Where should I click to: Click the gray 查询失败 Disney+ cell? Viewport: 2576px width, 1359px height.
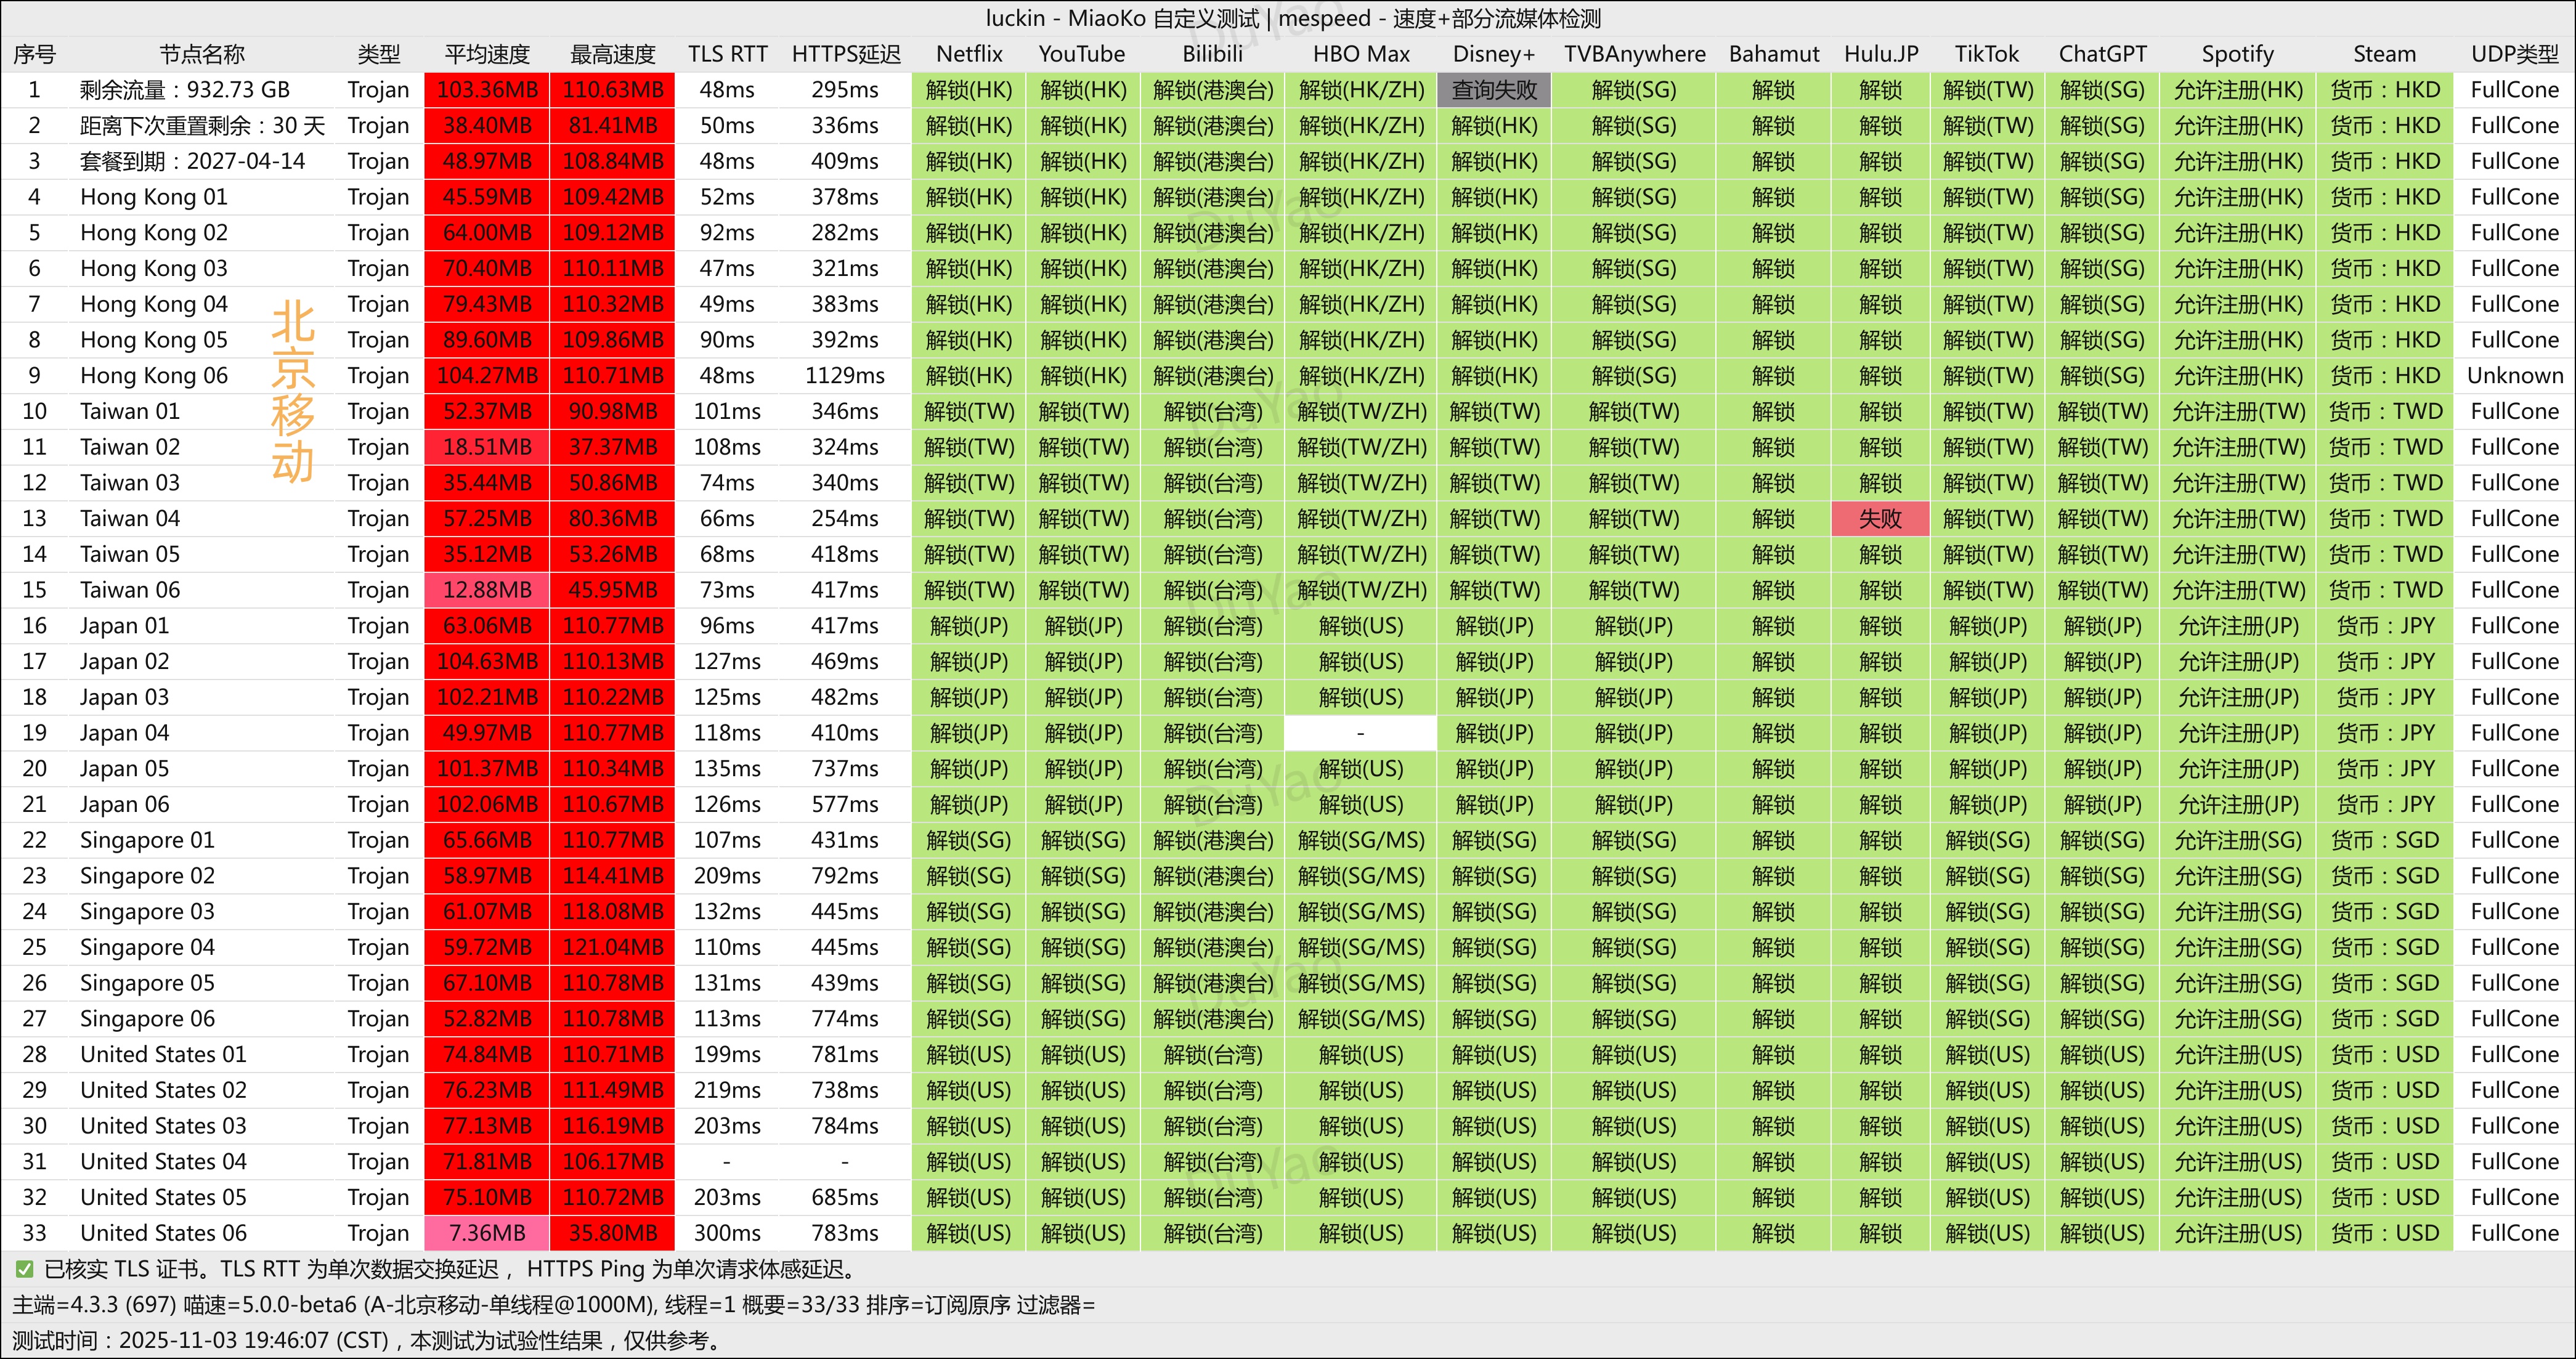[x=1494, y=90]
